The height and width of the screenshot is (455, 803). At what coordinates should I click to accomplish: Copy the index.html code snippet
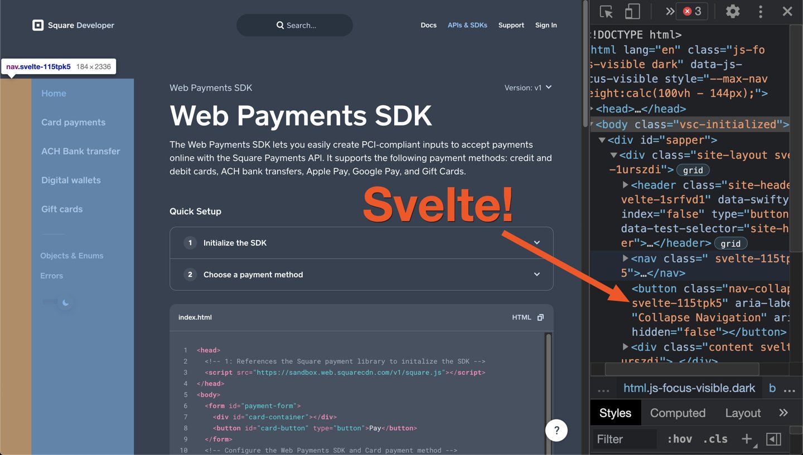coord(540,317)
